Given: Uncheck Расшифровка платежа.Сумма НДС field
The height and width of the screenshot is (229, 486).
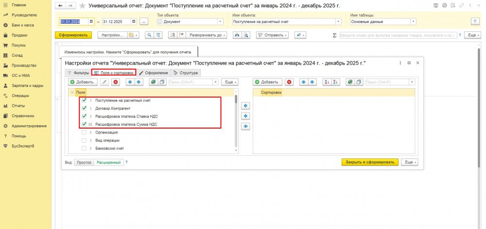Looking at the screenshot, I should point(84,124).
